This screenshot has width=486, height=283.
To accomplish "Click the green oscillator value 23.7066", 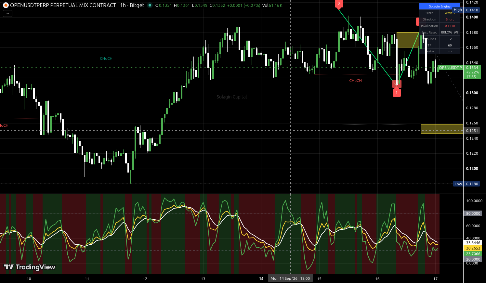I will 473,254.
